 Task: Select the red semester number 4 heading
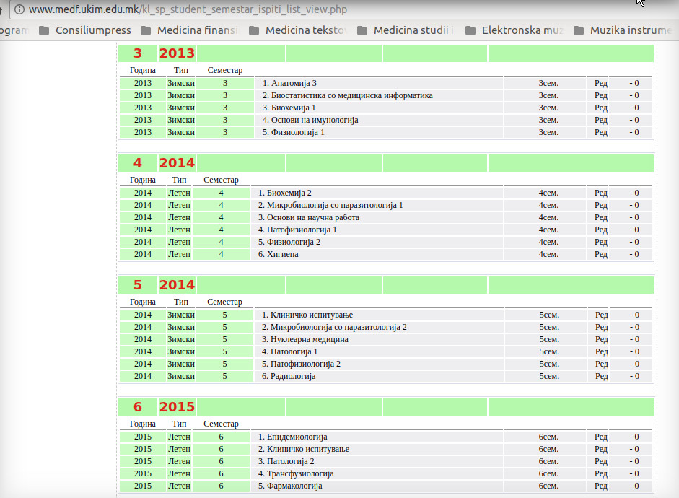click(138, 163)
